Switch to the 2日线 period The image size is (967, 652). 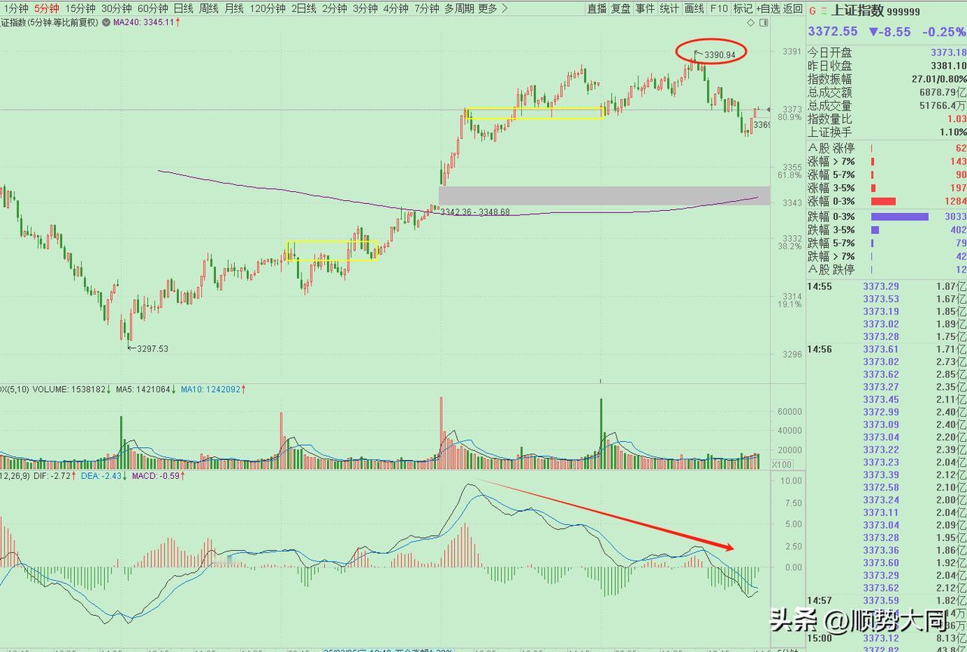pyautogui.click(x=304, y=8)
